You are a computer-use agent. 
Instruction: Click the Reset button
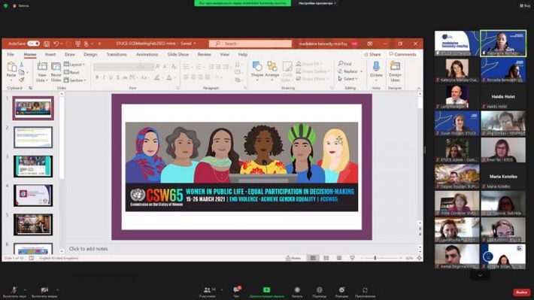[72, 72]
